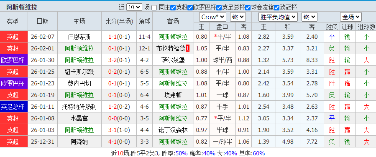The image size is (376, 157).
Task: Click handicap 一/球半 for 阿森纳 match
Action: [x=222, y=142]
